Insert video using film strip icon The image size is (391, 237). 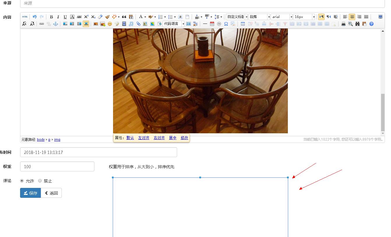(x=124, y=24)
